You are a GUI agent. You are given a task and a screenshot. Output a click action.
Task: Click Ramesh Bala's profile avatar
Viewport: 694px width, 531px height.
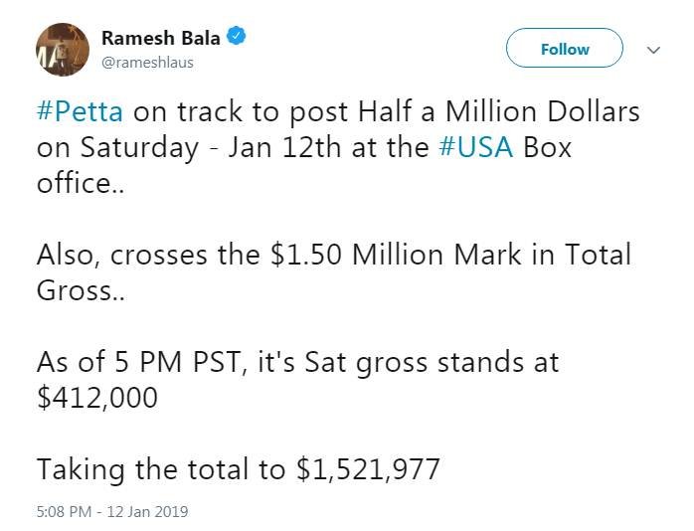coord(63,50)
